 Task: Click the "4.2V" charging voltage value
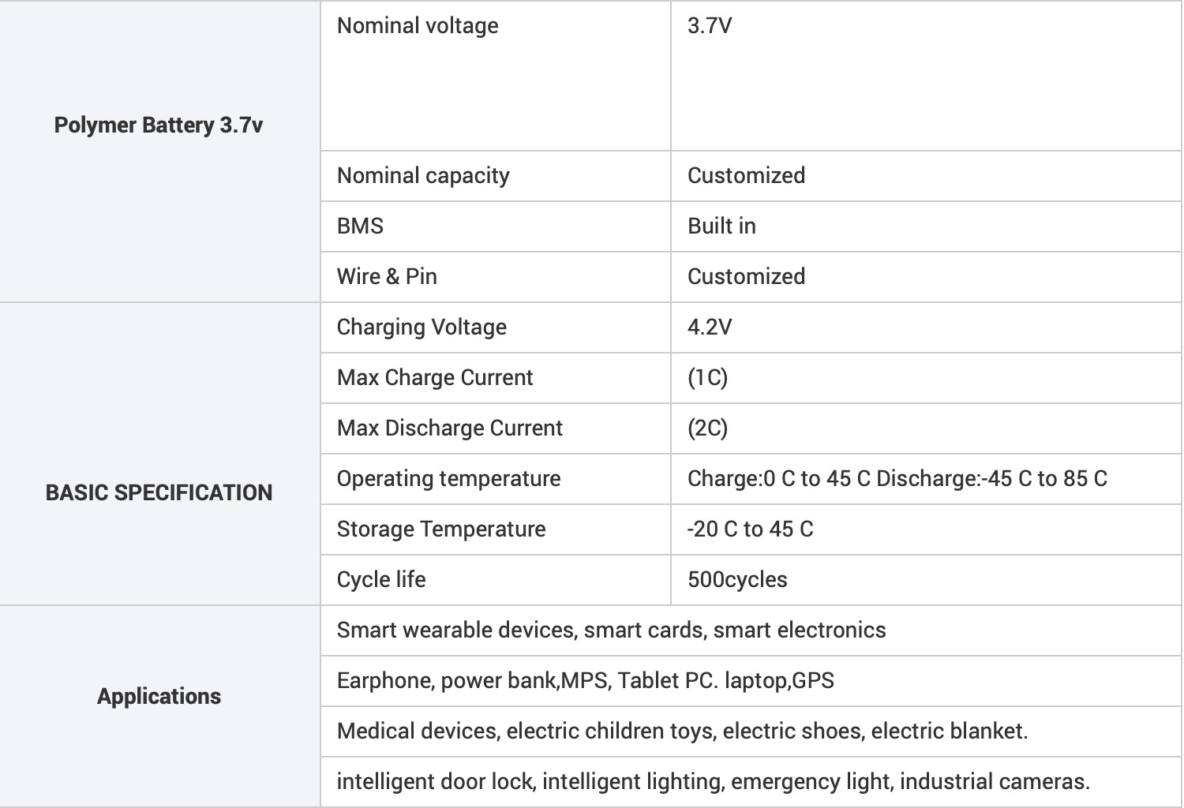[x=710, y=327]
